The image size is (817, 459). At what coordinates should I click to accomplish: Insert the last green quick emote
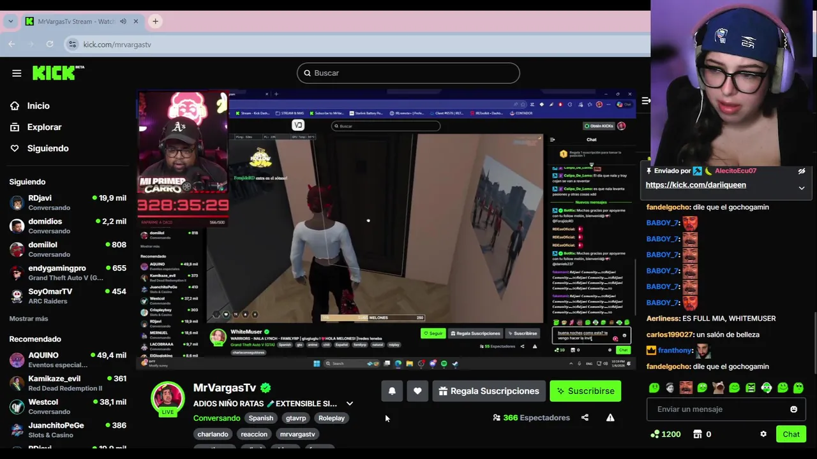[x=799, y=388]
